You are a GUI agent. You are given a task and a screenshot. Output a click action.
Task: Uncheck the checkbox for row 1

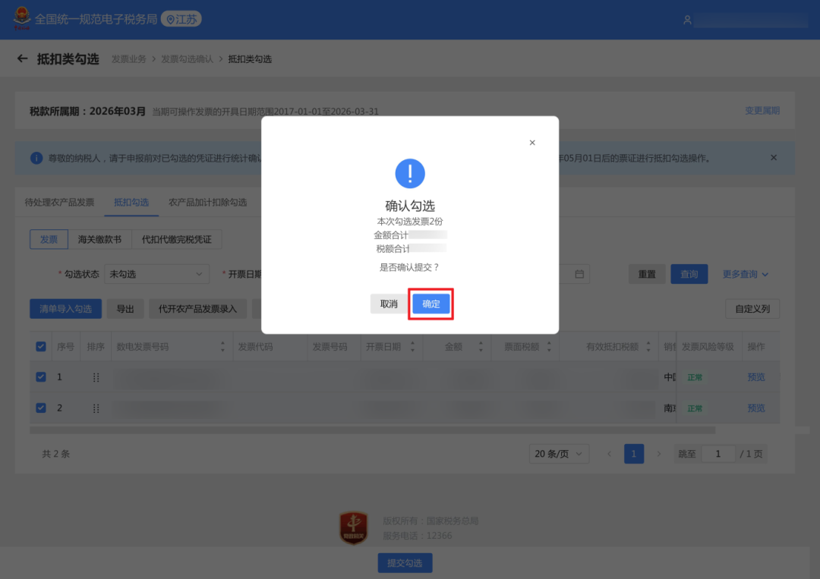(x=41, y=377)
